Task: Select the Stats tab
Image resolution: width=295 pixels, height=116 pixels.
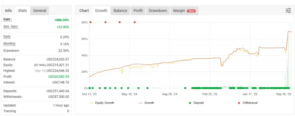Action: pos(22,11)
